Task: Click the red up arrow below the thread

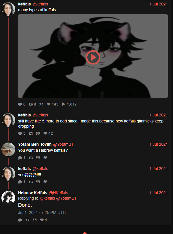Action: [85, 233]
